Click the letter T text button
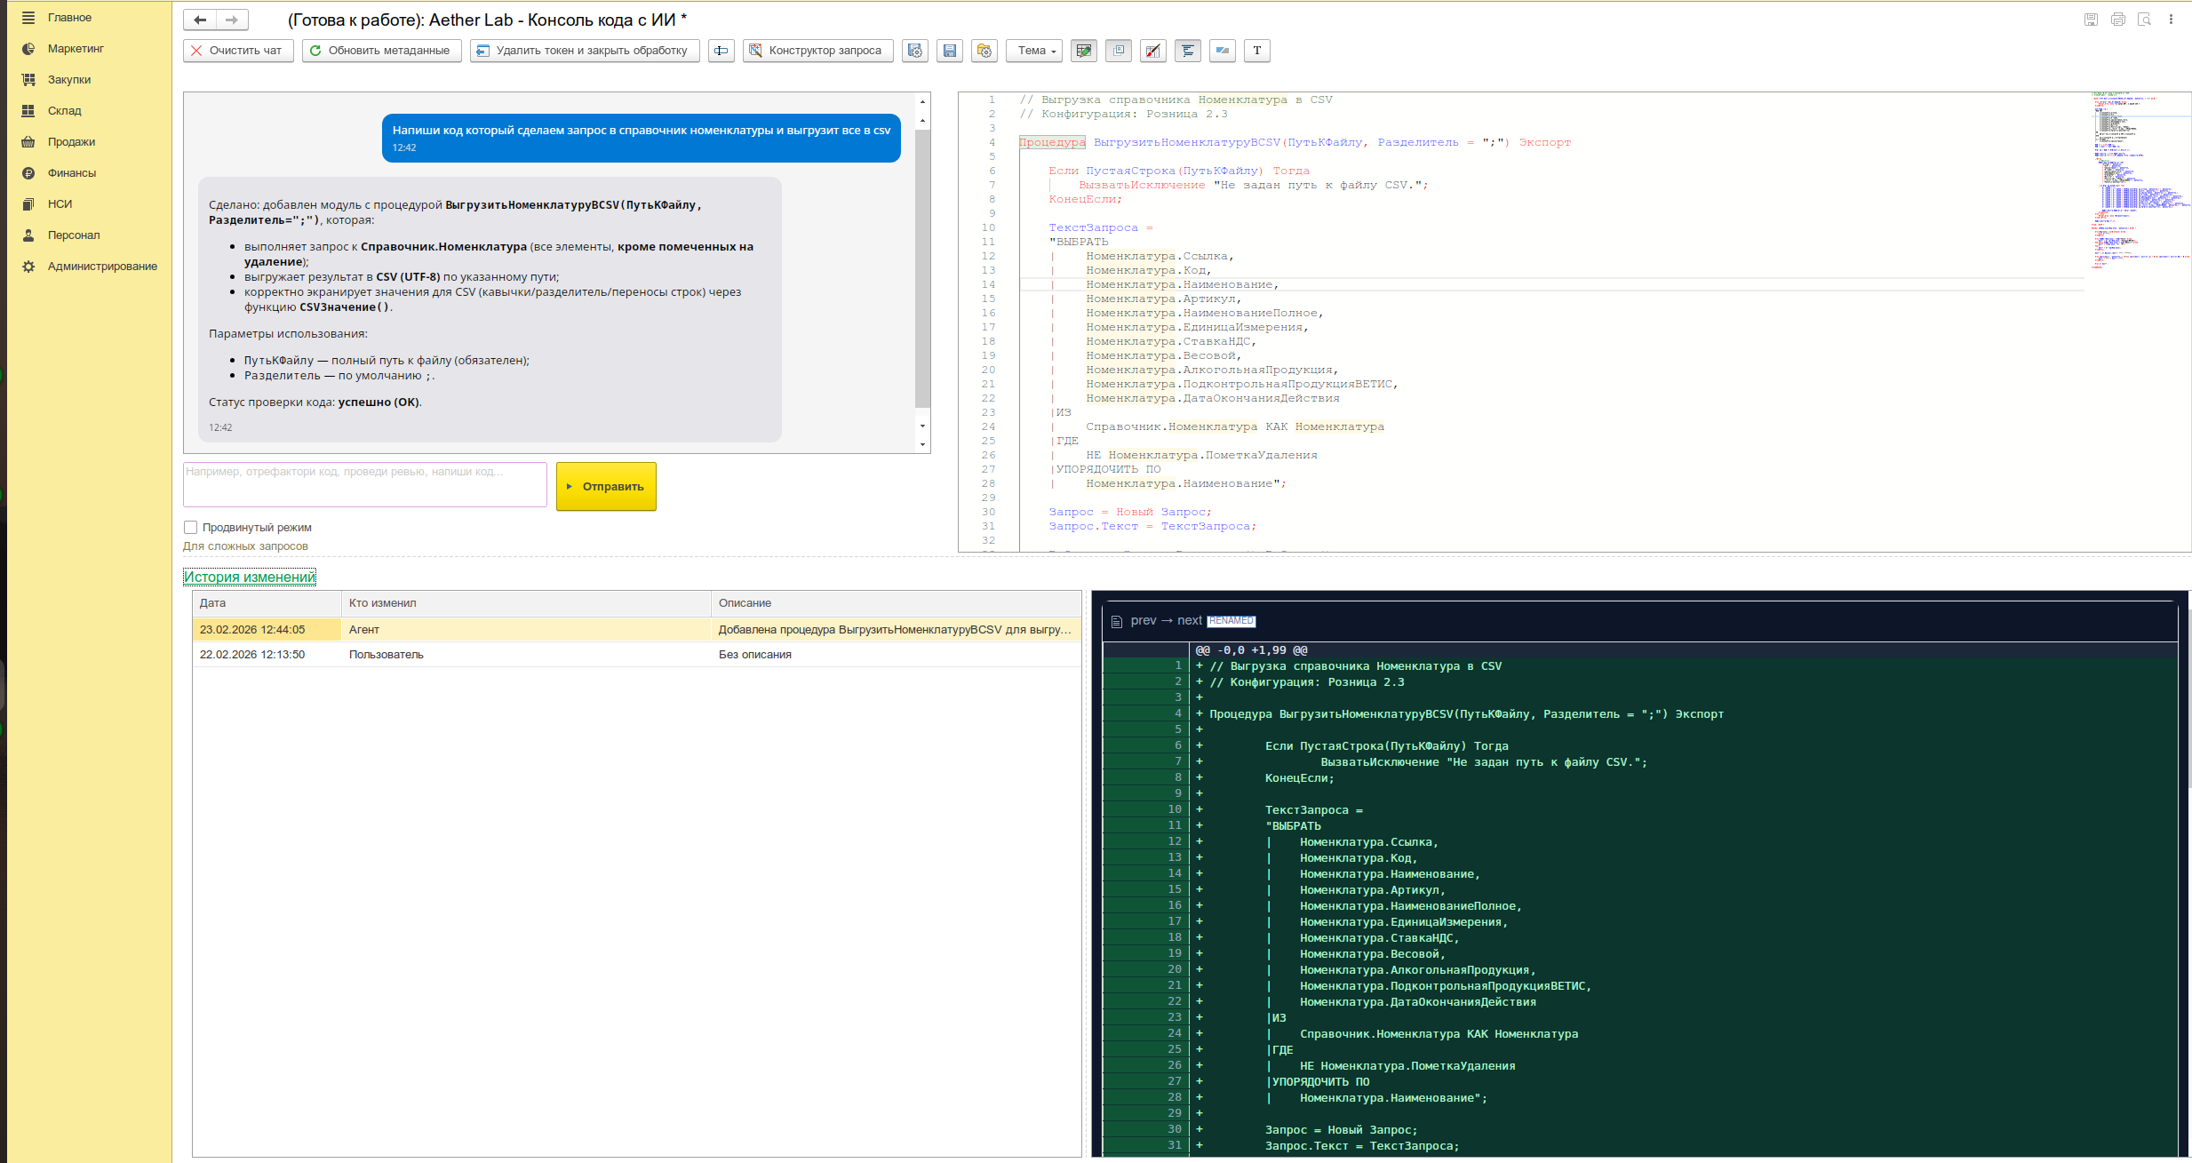 [x=1256, y=51]
